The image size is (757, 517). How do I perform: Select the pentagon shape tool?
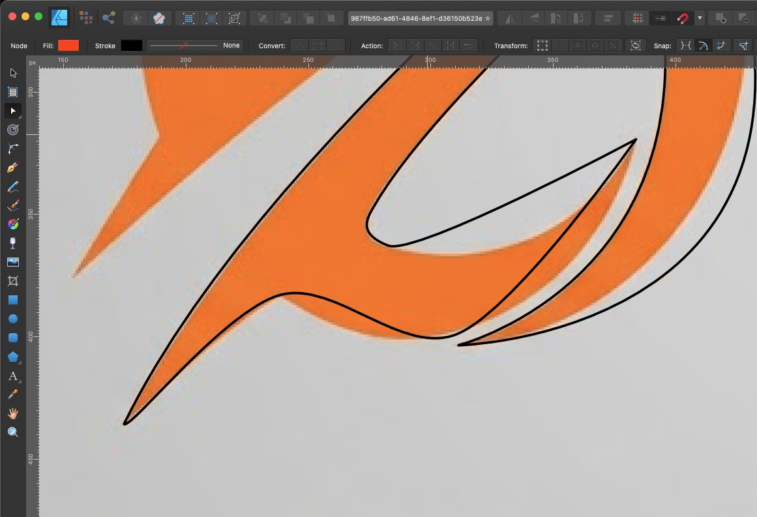click(x=13, y=357)
